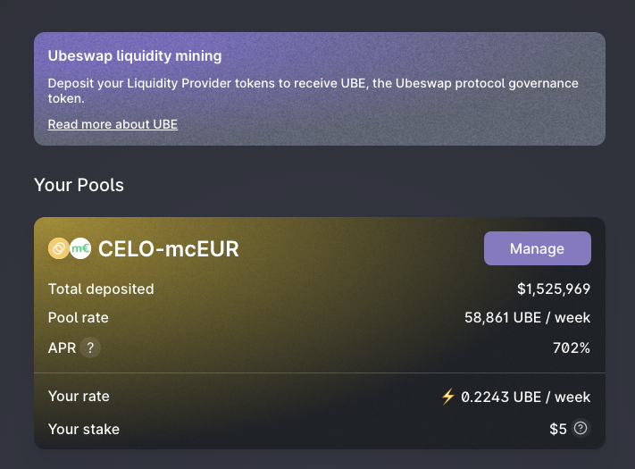Click the Ubeswap liquidity mining heading
Viewport: 635px width, 469px height.
click(135, 56)
